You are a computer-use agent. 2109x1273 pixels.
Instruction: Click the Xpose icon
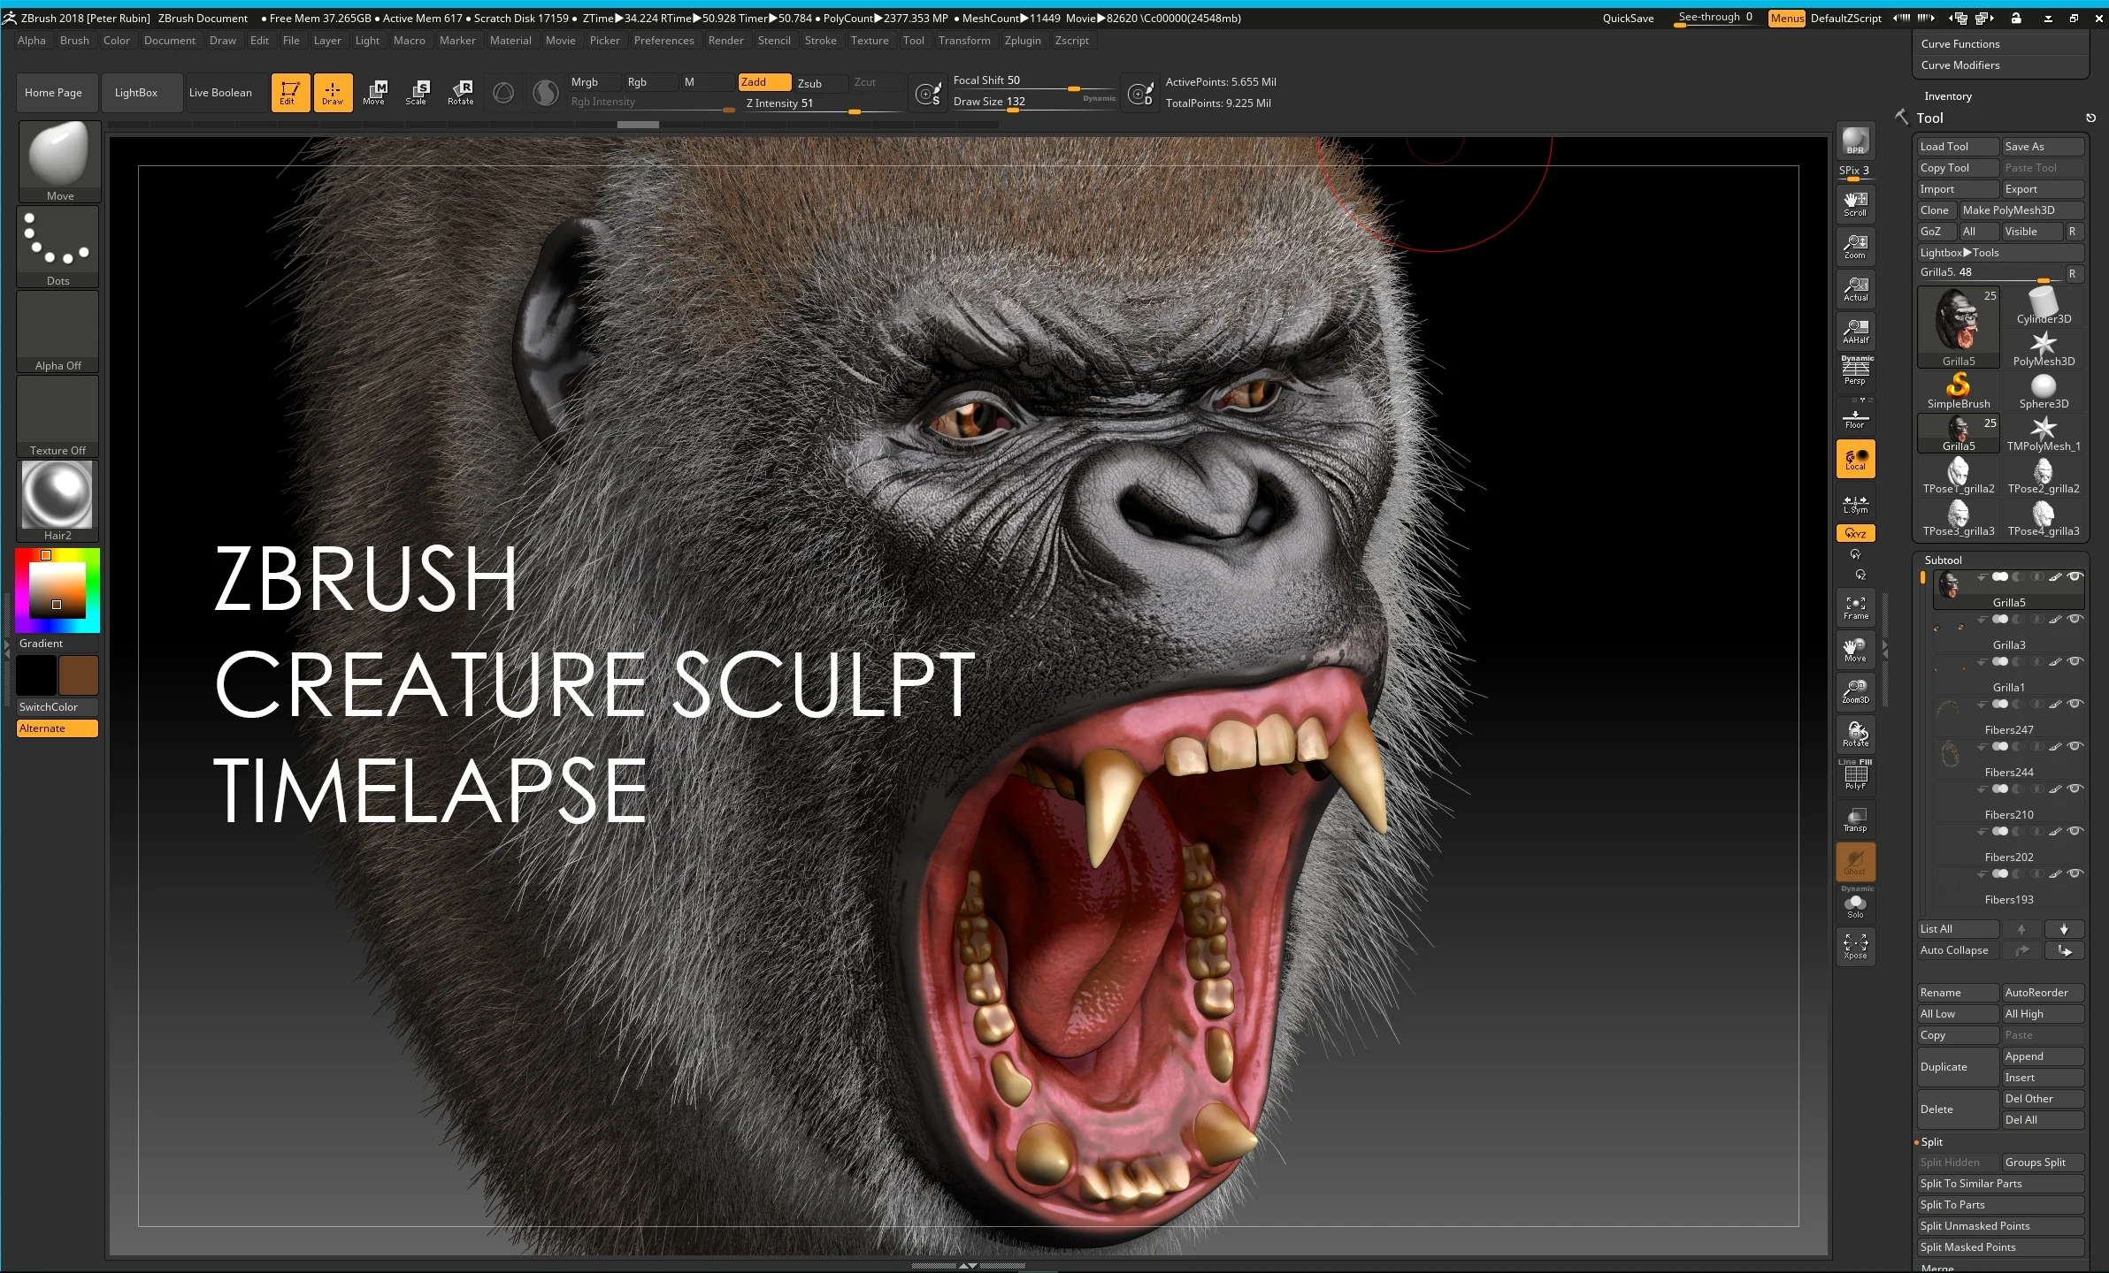click(x=1855, y=947)
